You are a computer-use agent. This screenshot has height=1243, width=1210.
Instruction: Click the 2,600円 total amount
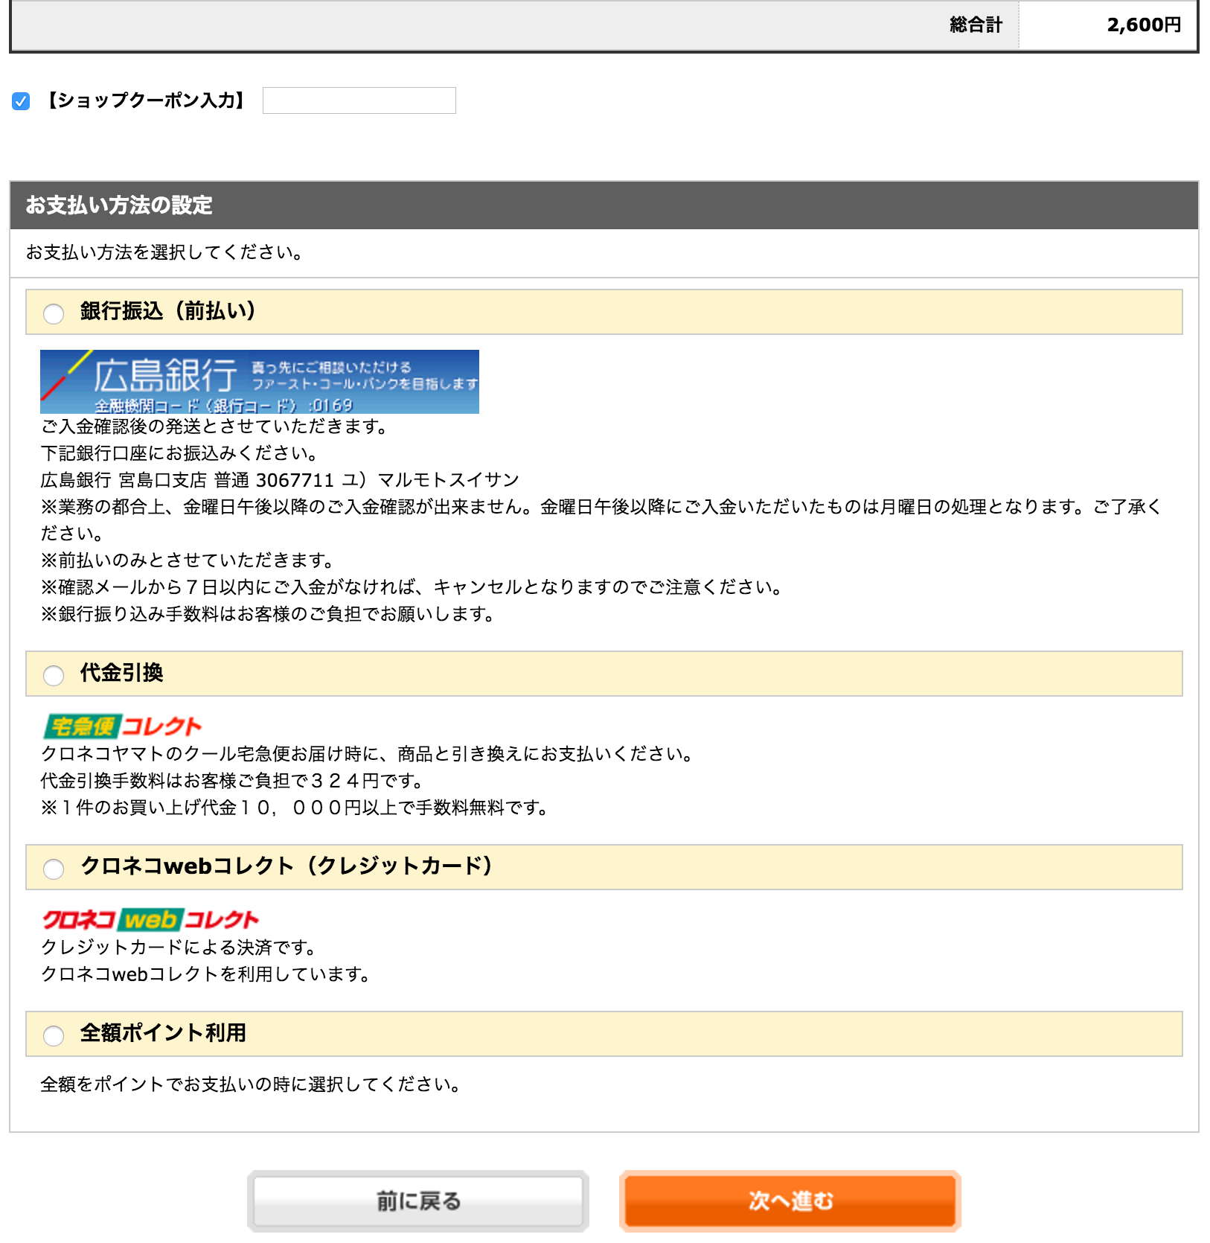point(1144,25)
